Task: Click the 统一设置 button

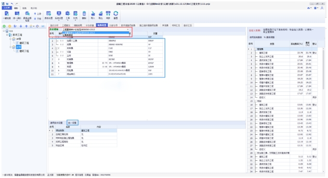Action: click(72, 123)
